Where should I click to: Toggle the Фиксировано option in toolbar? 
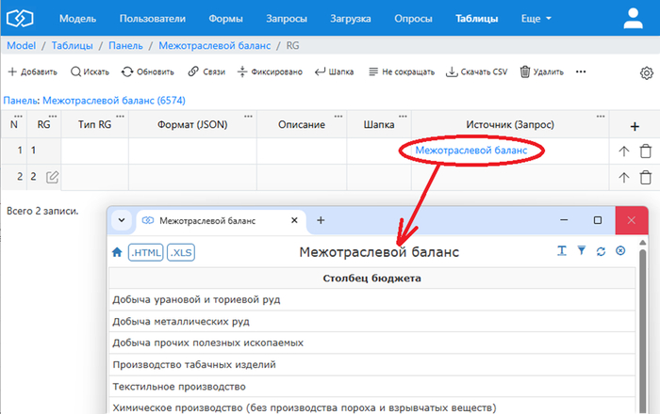point(270,72)
